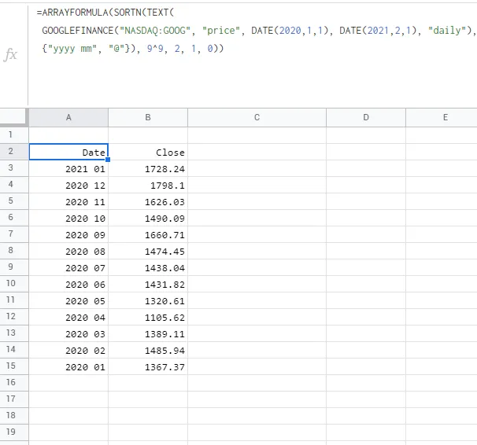Screen dimensions: 477x445
Task: Click the select-all corner box
Action: pos(14,117)
